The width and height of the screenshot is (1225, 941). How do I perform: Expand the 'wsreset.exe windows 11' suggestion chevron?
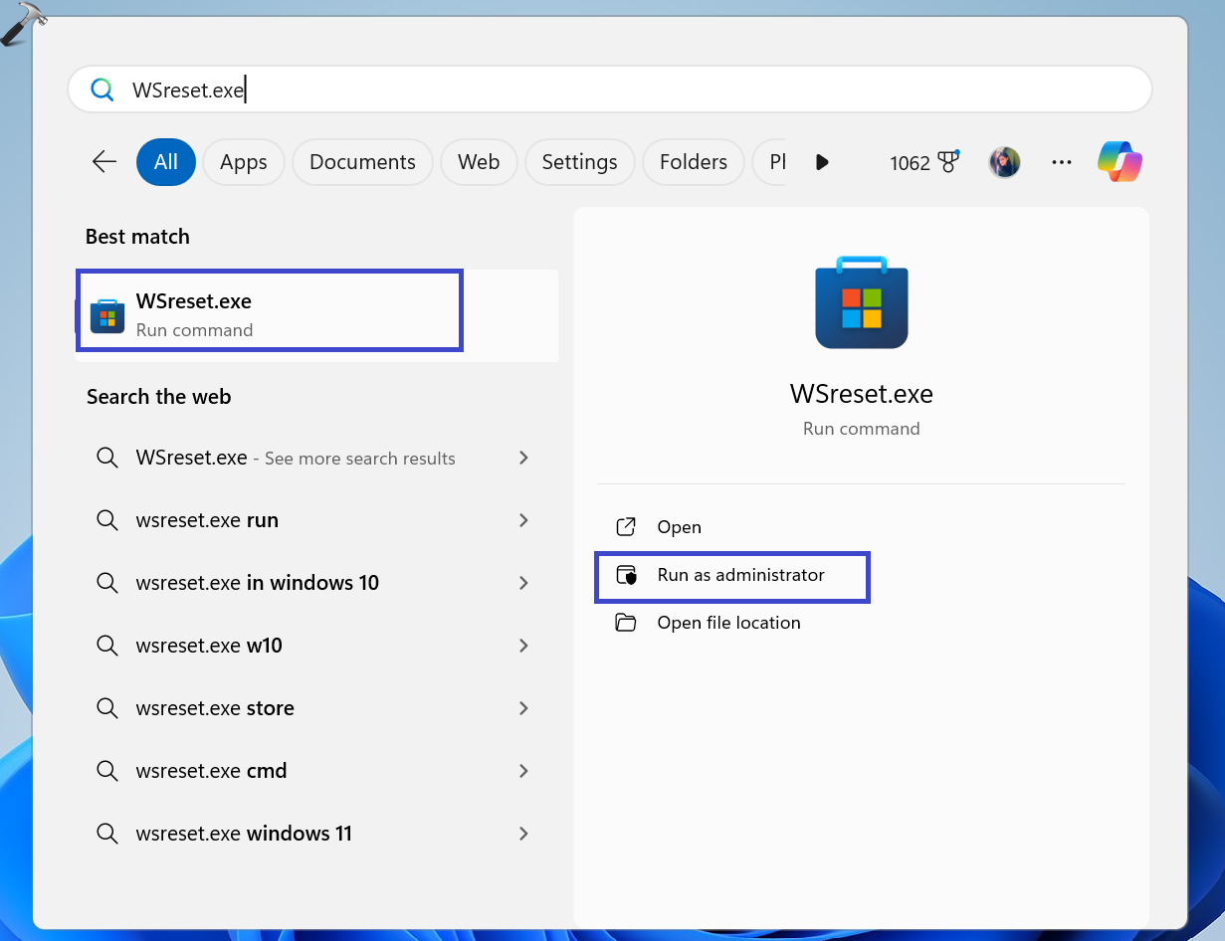click(x=523, y=834)
